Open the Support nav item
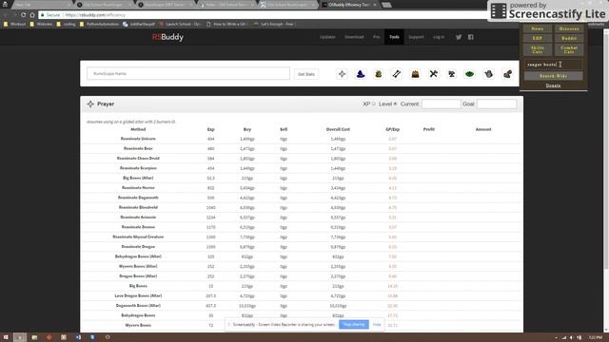609x342 pixels. [416, 37]
